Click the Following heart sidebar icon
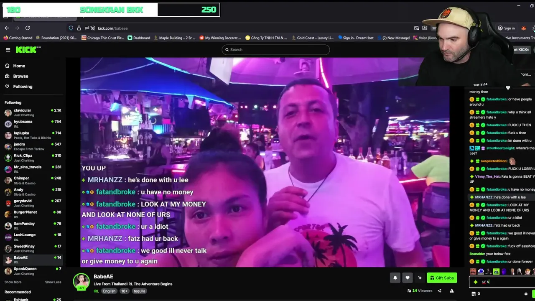 7,87
